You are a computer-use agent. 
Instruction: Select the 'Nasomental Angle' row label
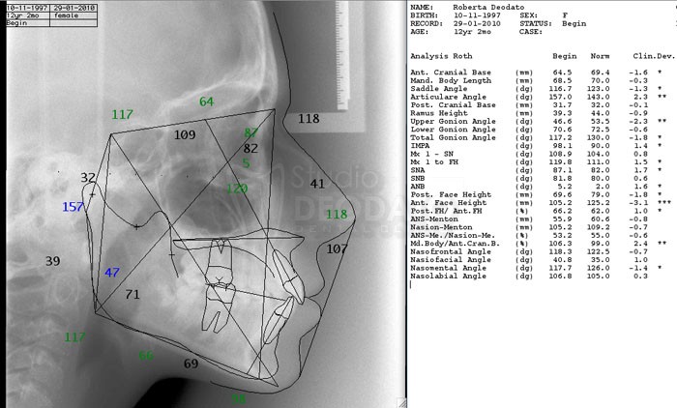pyautogui.click(x=448, y=268)
